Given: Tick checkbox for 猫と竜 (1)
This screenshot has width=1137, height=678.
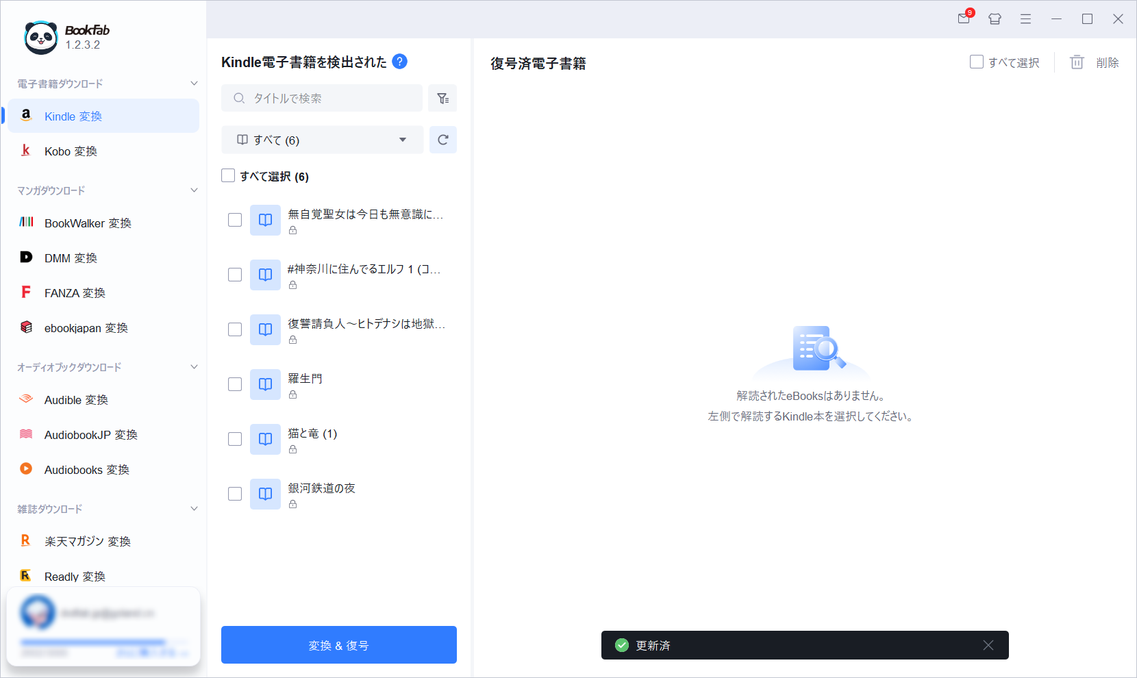Looking at the screenshot, I should pos(235,439).
